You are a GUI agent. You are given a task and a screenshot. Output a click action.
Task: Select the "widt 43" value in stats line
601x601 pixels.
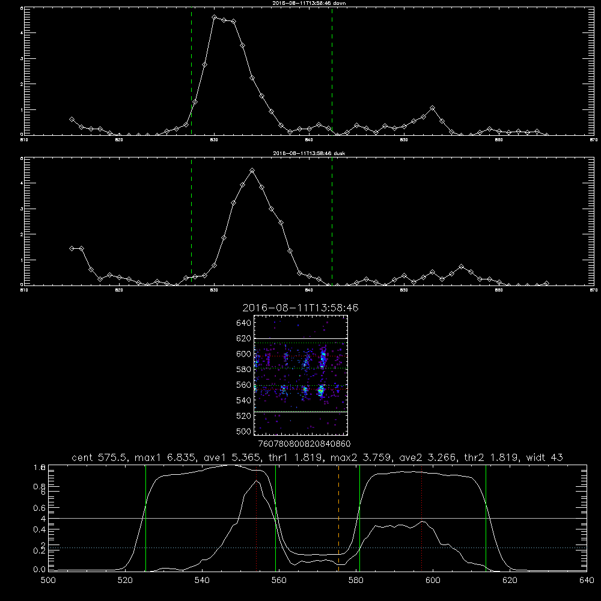click(545, 457)
